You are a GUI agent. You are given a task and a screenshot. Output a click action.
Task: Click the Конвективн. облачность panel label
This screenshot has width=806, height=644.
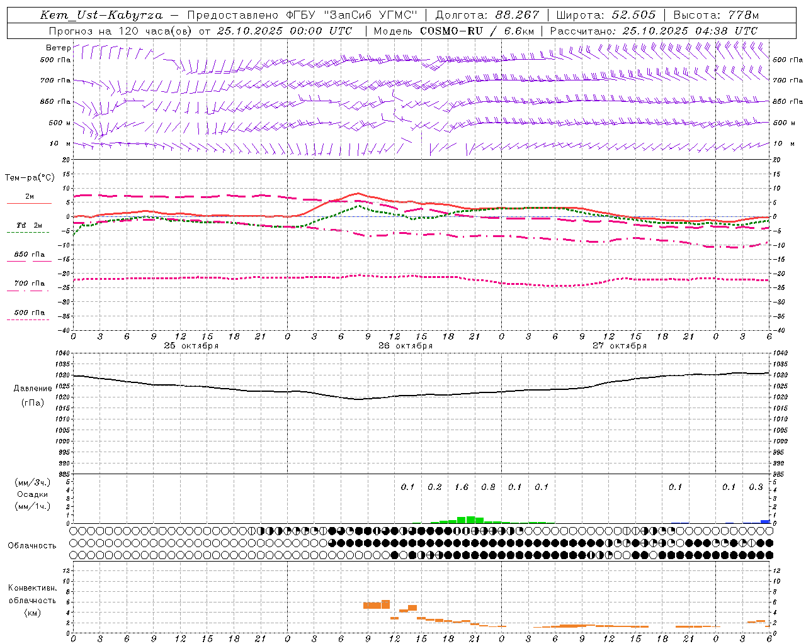pyautogui.click(x=32, y=594)
